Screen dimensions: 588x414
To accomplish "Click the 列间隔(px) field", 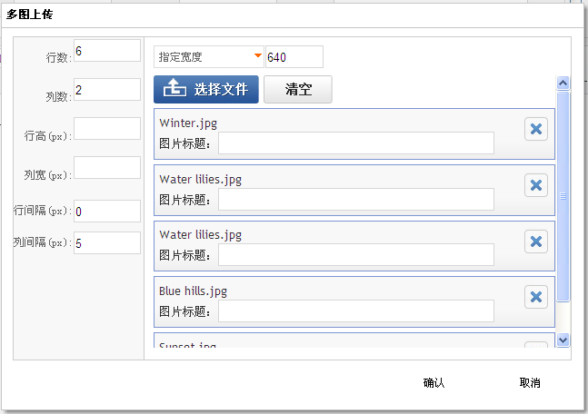I will click(x=106, y=243).
